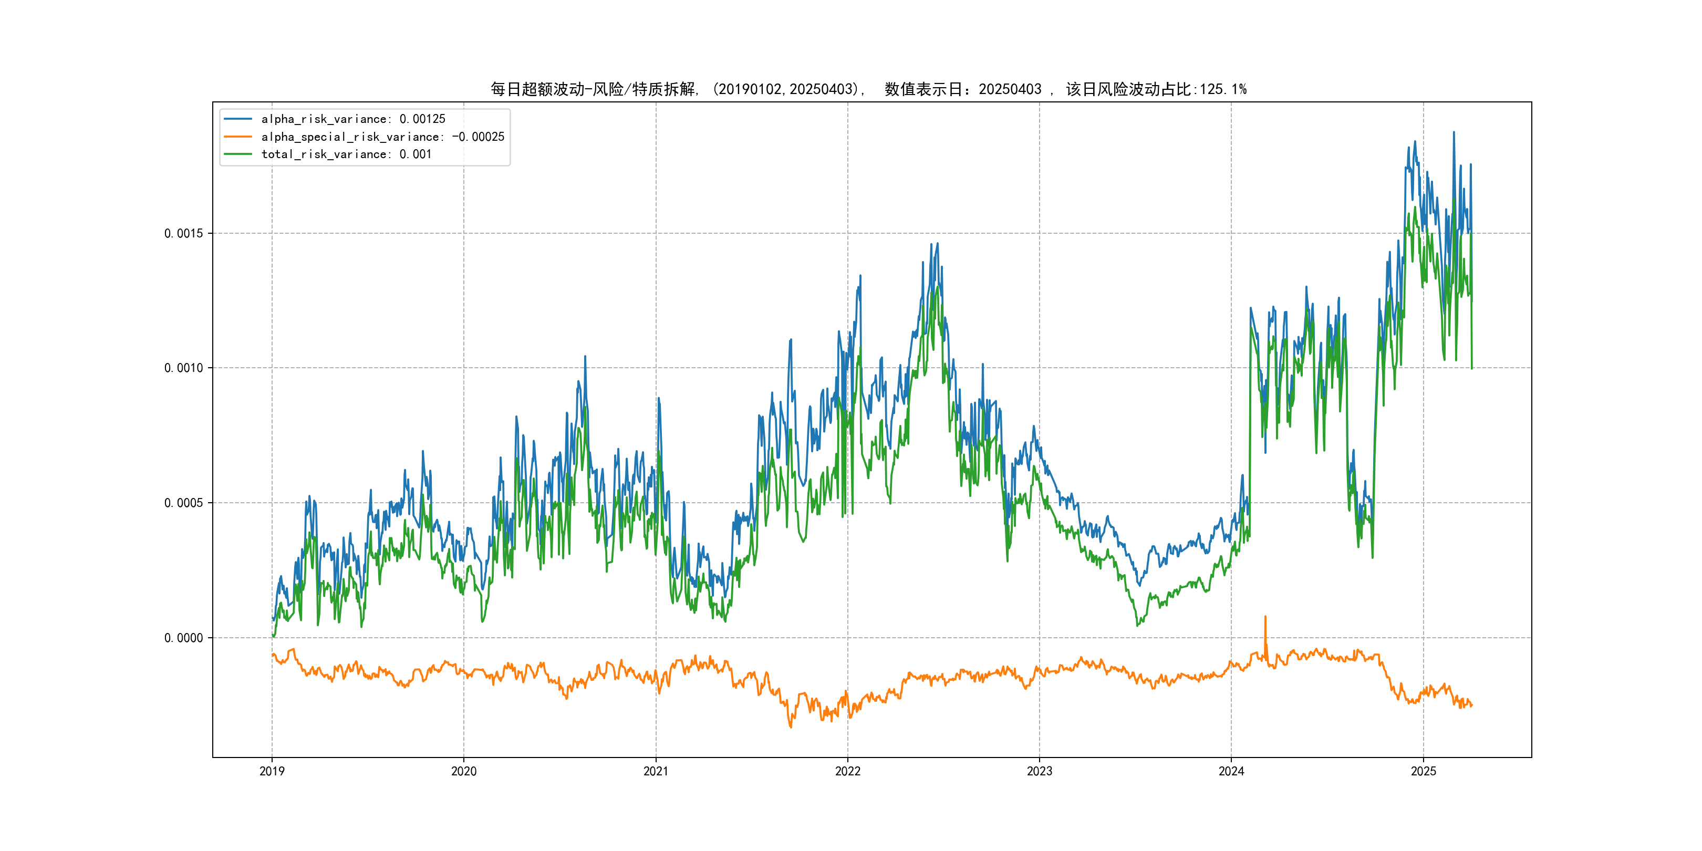
Task: Click the 0.0000 y-axis tick label
Action: 183,638
